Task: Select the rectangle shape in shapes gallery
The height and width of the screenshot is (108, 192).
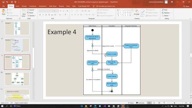Action: coord(125,10)
